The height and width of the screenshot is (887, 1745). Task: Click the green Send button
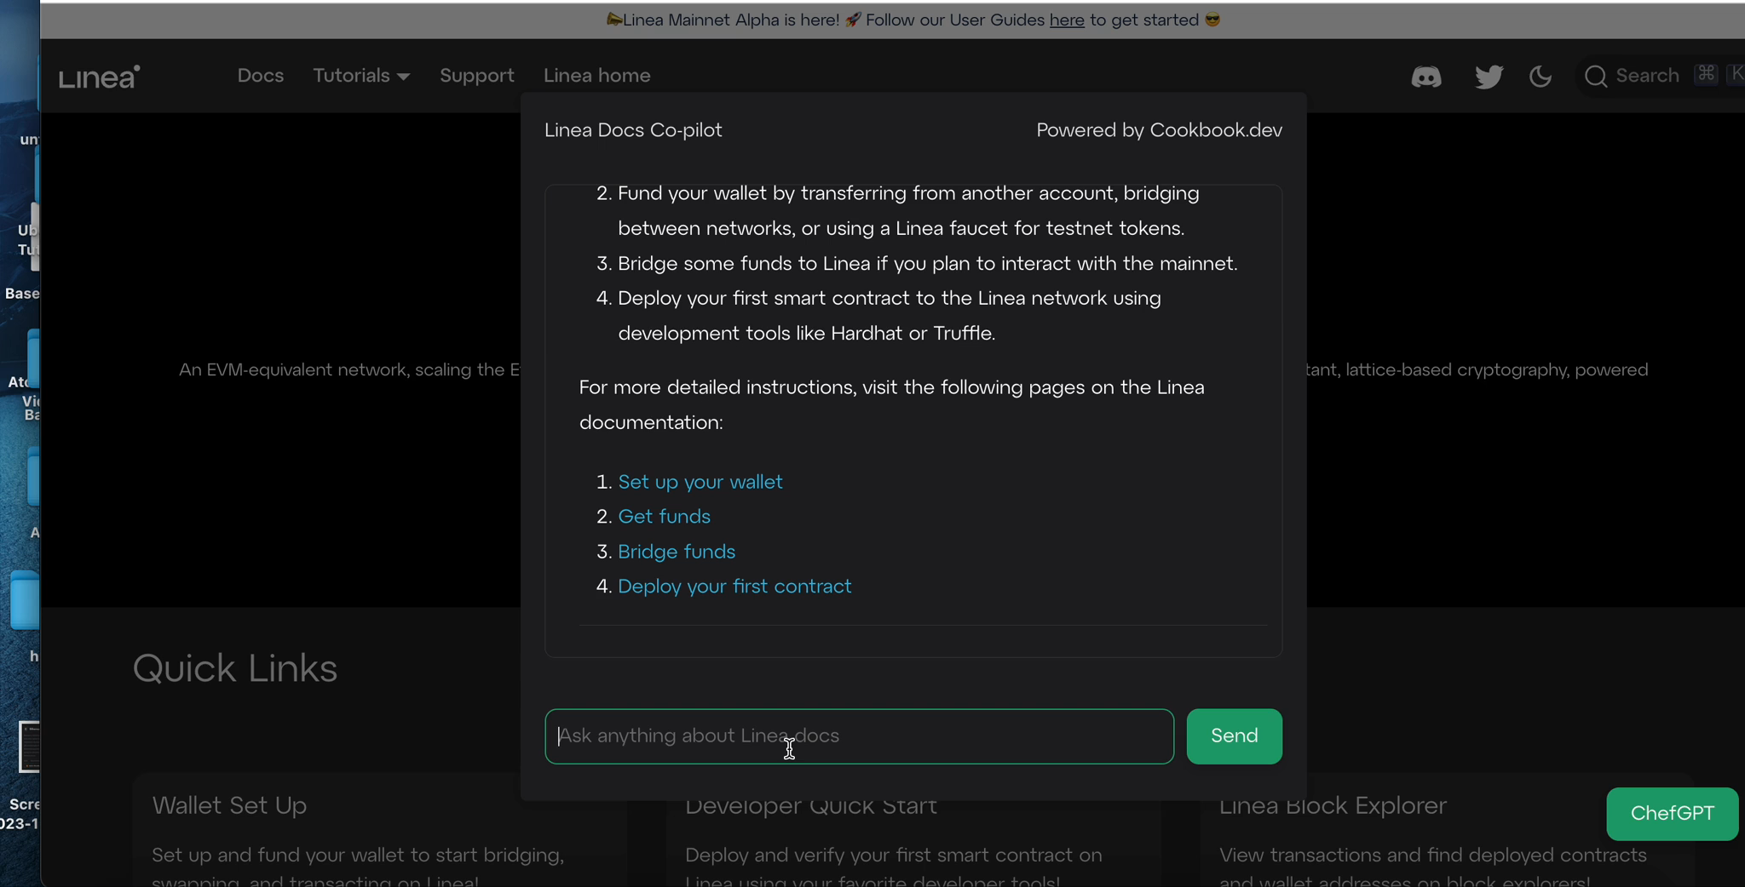click(x=1235, y=736)
